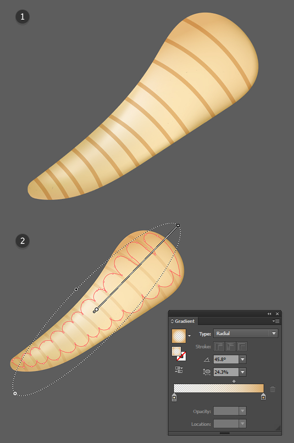Click the Reverse Gradient icon
294x443 pixels.
(x=179, y=369)
